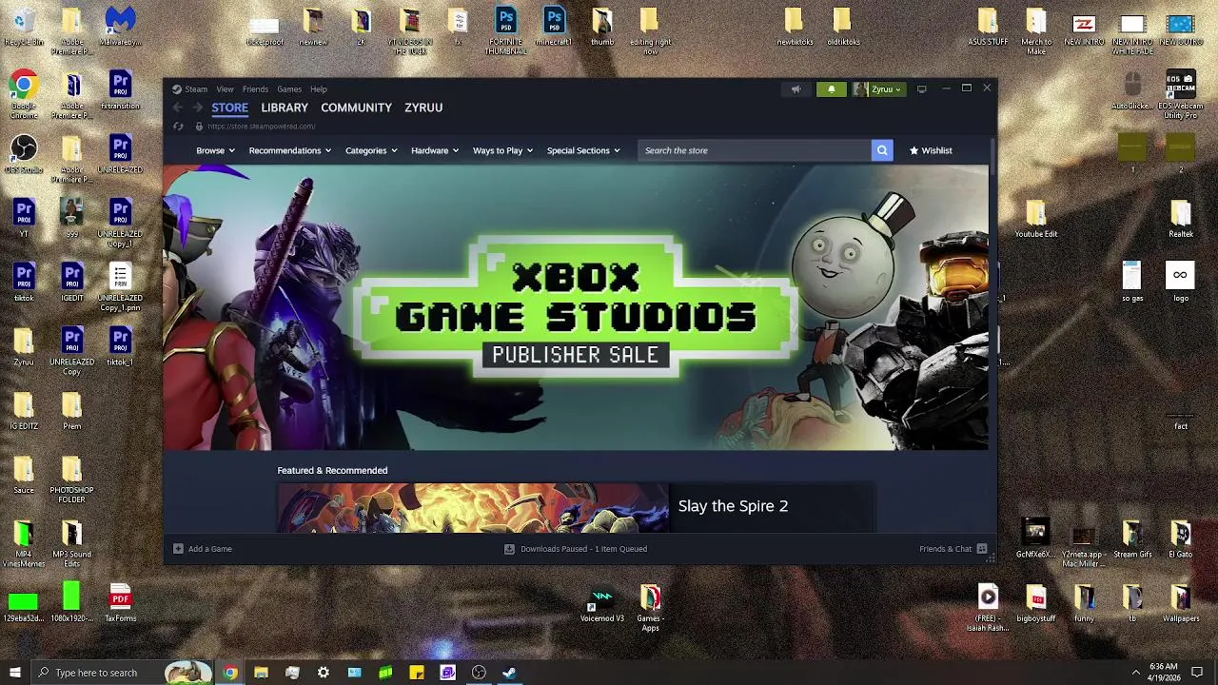
Task: Switch to the LIBRARY tab
Action: click(x=285, y=108)
